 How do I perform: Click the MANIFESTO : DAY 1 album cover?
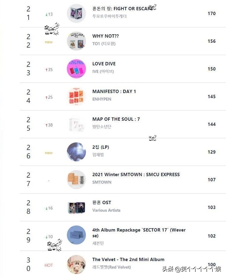[x=76, y=97]
